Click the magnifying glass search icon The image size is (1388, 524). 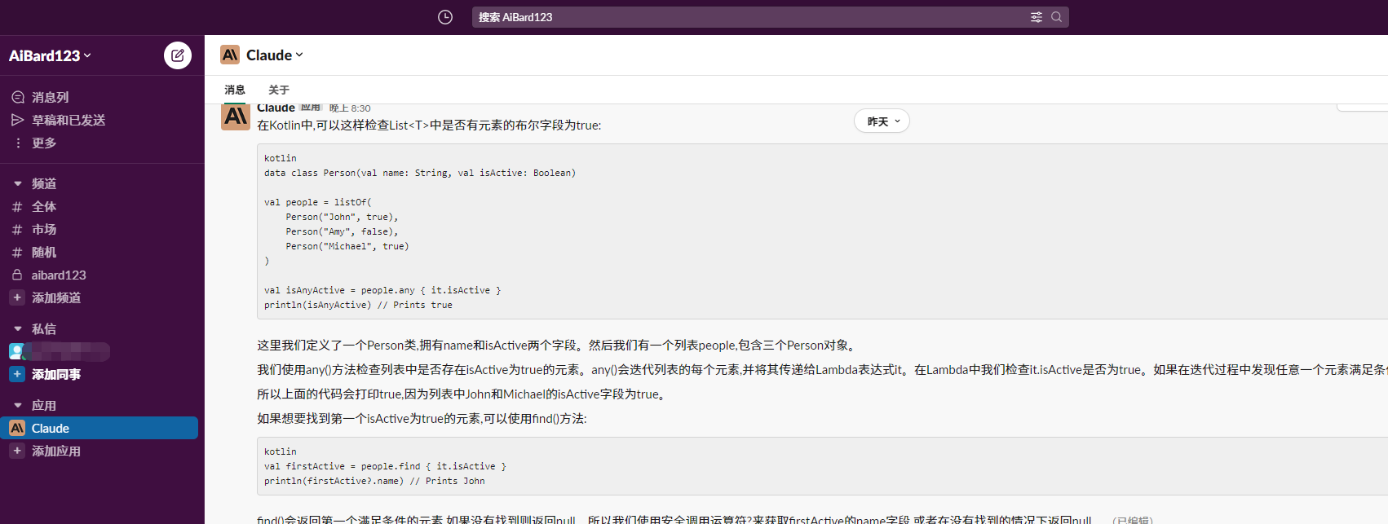[x=1056, y=17]
